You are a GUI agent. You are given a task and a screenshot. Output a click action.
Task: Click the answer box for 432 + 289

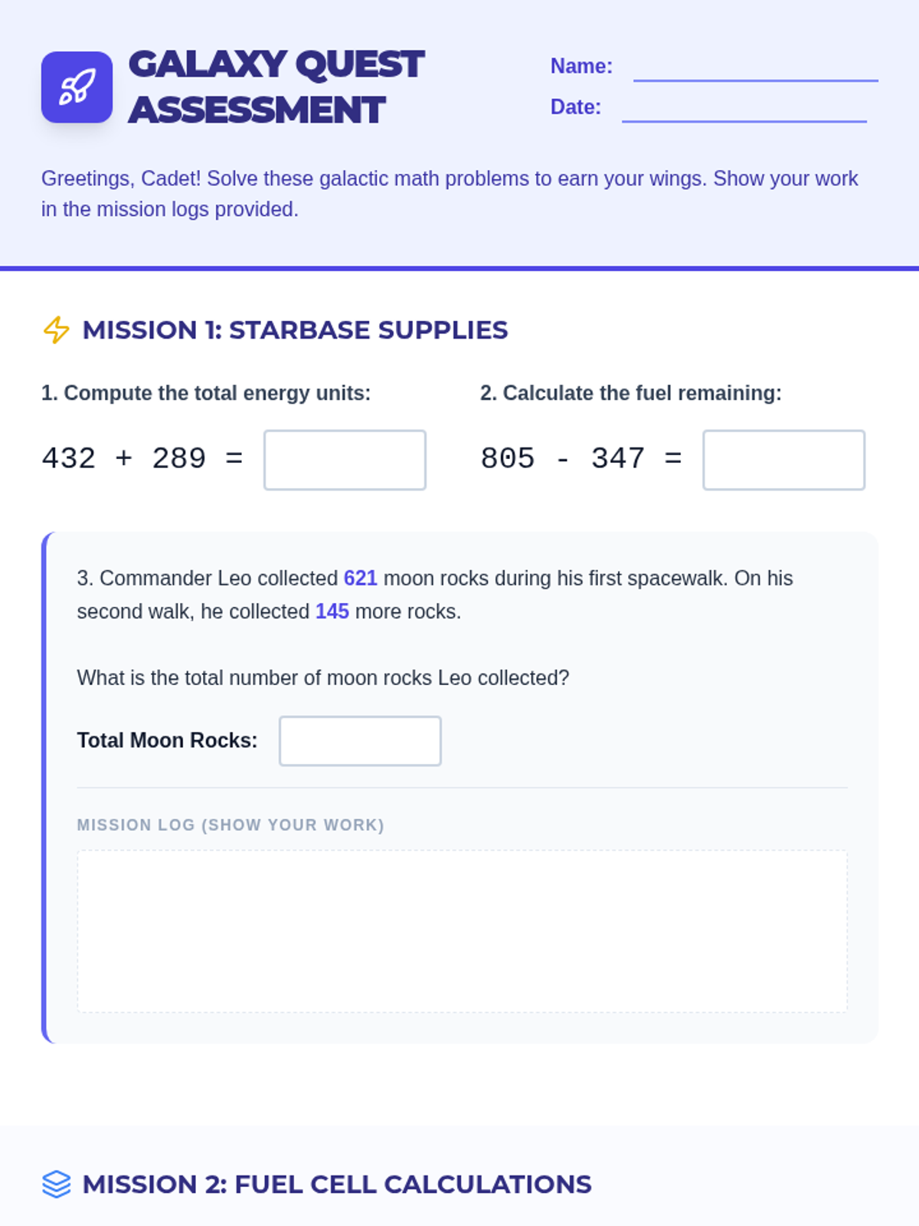(345, 460)
